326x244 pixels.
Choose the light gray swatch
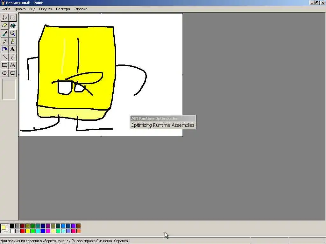coord(18,231)
